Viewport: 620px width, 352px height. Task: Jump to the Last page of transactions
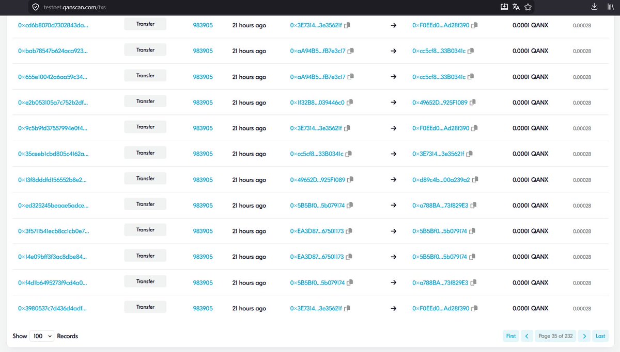pos(600,336)
